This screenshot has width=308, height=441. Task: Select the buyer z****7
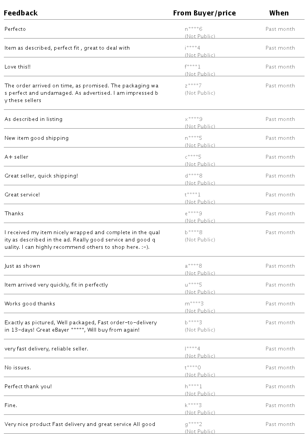point(193,86)
